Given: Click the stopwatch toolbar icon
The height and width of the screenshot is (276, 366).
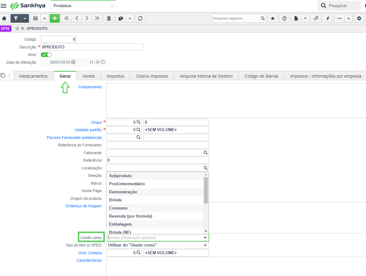Looking at the screenshot, I should (x=284, y=18).
